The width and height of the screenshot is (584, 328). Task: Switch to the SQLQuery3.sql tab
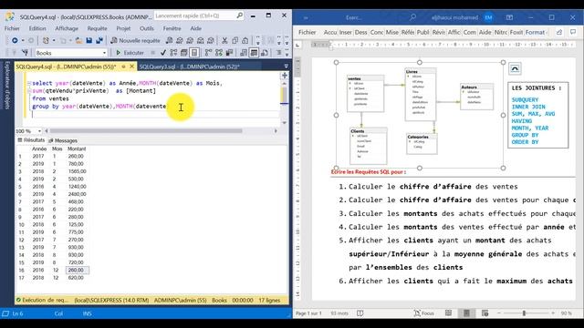point(189,67)
